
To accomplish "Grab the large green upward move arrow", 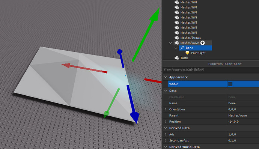I will 146,34.
